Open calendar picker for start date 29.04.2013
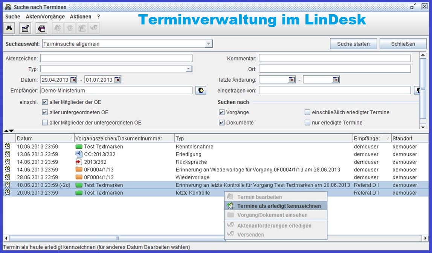Screen dimensions: 432x253 click(x=73, y=80)
